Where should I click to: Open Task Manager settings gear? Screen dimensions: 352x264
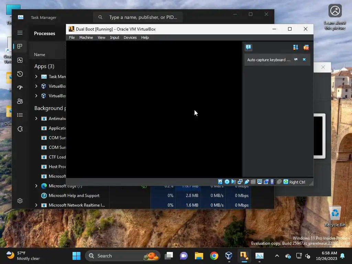pos(20,201)
